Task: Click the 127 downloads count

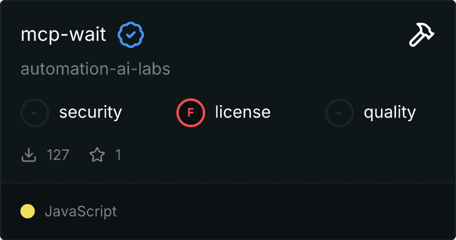Action: pos(58,155)
